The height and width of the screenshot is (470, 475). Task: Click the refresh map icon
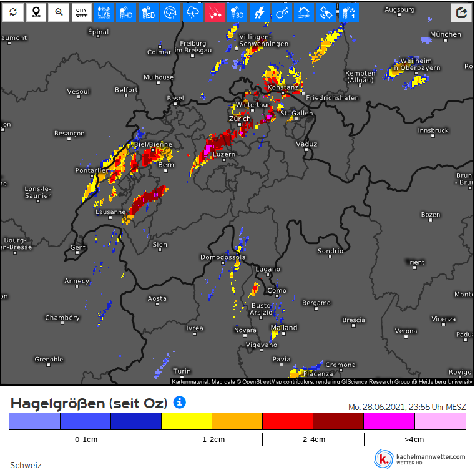point(13,12)
